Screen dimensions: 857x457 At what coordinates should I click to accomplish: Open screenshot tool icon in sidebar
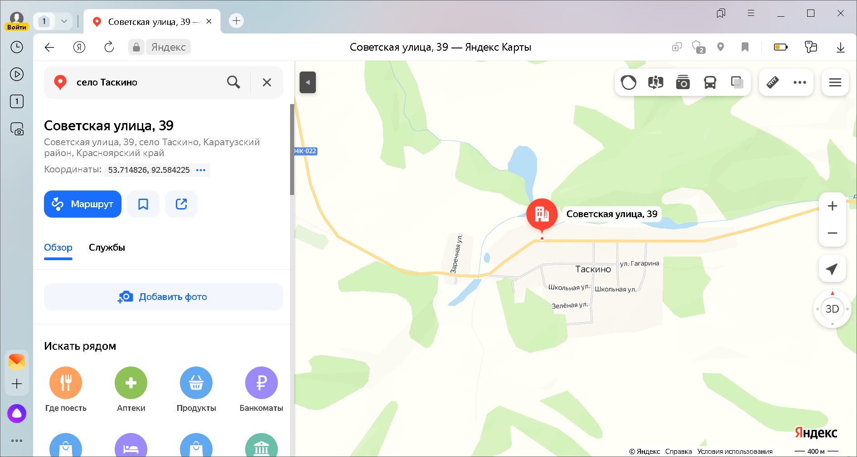click(17, 129)
